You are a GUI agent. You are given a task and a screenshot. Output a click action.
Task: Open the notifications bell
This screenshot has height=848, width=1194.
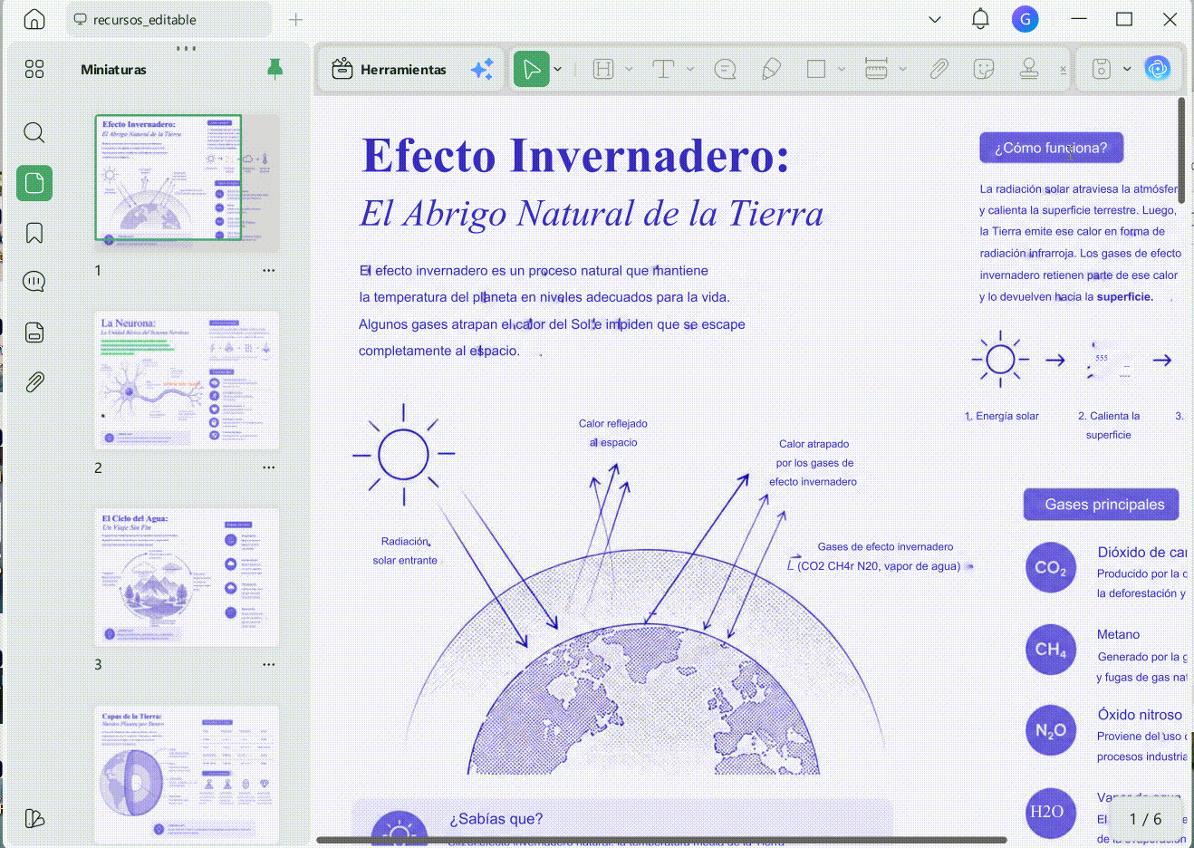(980, 19)
